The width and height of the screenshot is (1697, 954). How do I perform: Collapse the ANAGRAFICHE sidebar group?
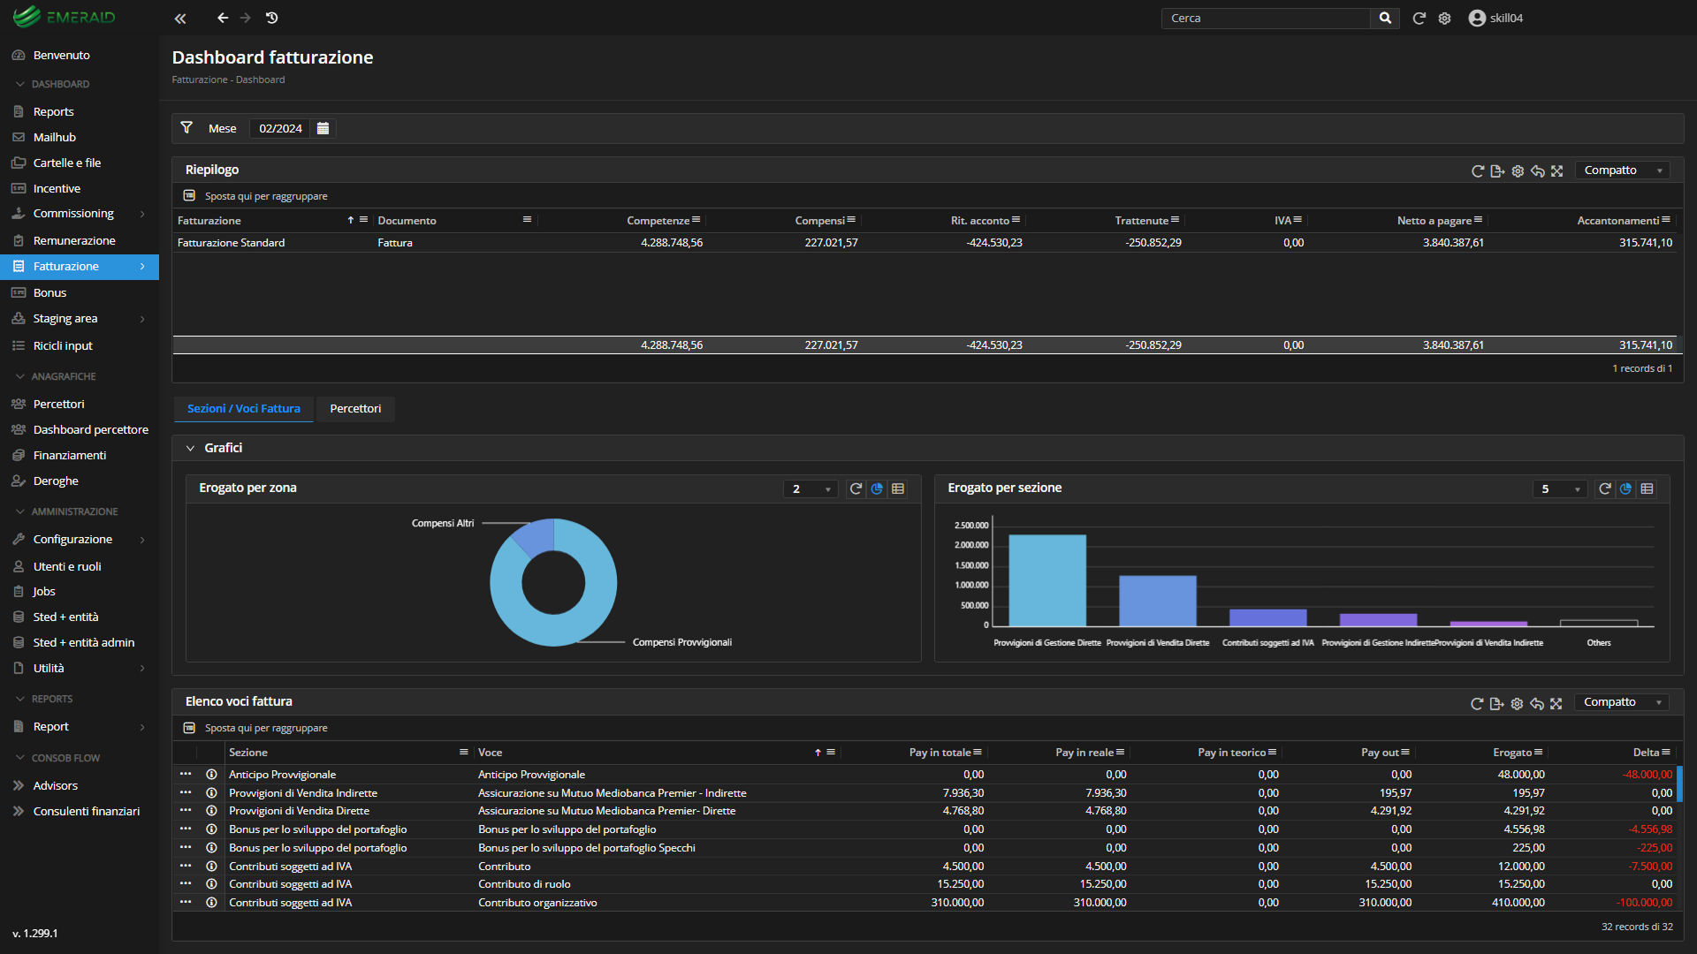pos(55,376)
